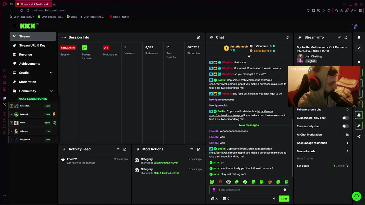365x205 pixels.
Task: Select Stream in the sidebar
Action: [x=33, y=36]
